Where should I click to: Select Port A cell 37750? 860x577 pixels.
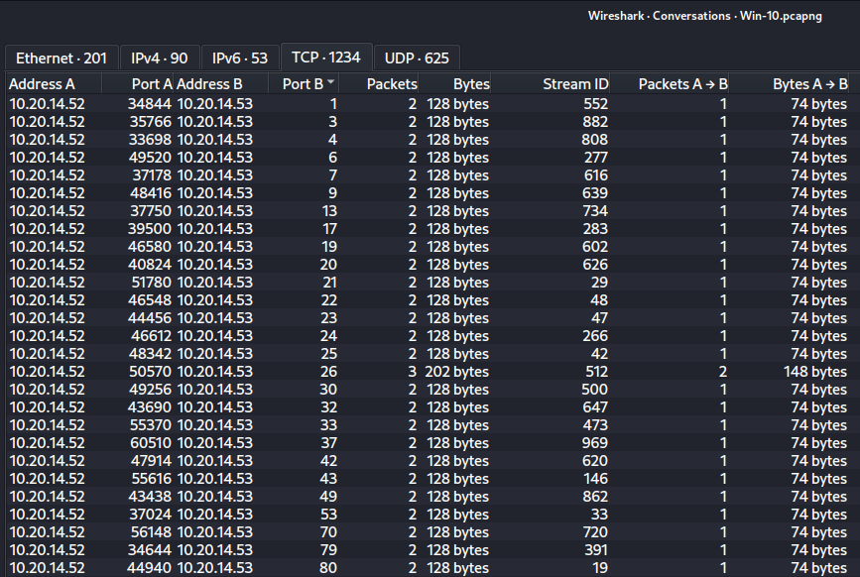click(151, 211)
